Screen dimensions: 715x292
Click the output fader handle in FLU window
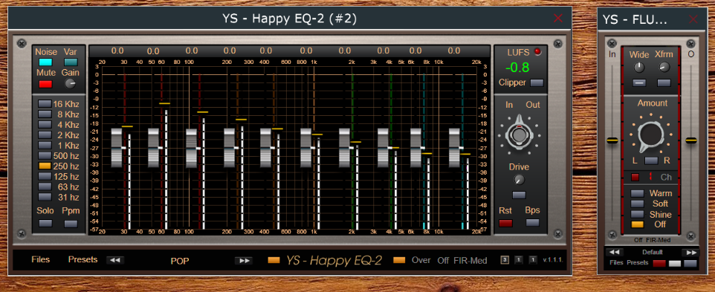coord(691,140)
